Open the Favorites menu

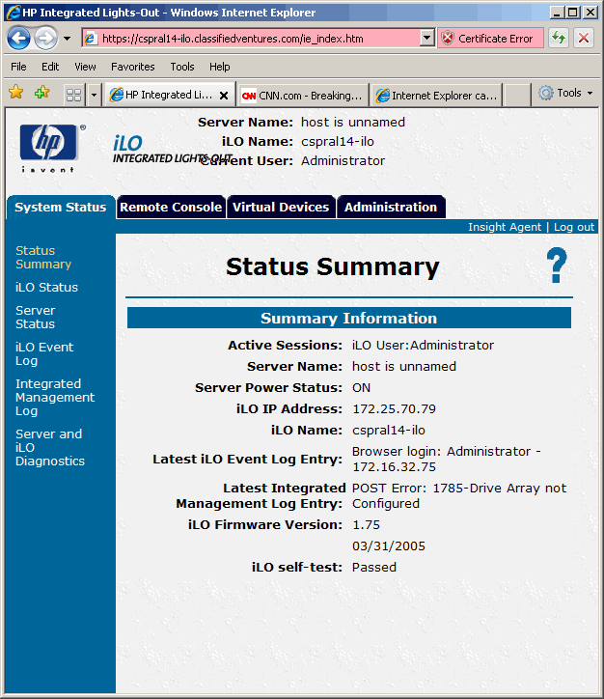132,67
